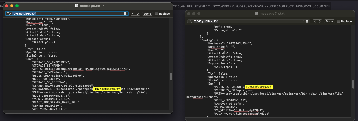Click the match count in message(1).txt search field
The height and width of the screenshot is (121, 358).
(x=304, y=21)
